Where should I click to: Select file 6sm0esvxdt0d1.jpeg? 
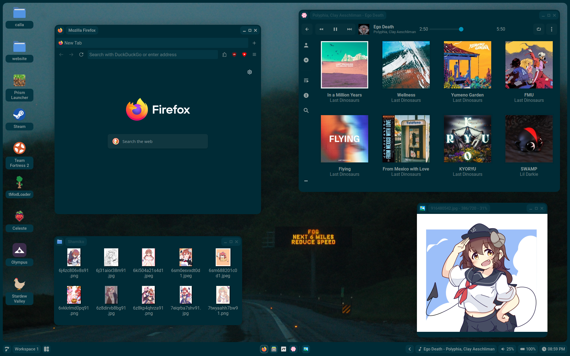[x=186, y=263]
